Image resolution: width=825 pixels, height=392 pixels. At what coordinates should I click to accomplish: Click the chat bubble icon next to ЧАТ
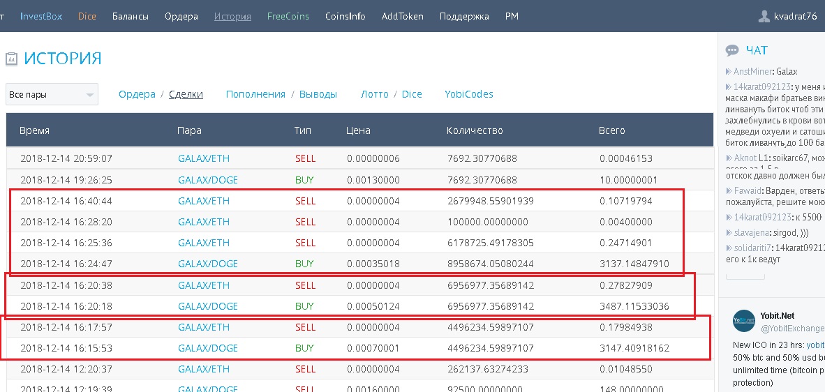[732, 50]
